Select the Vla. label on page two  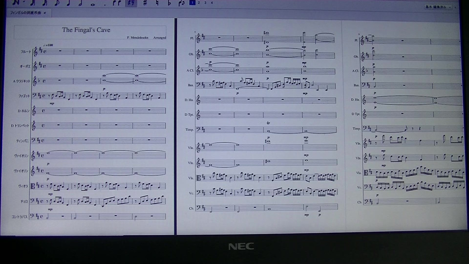191,178
